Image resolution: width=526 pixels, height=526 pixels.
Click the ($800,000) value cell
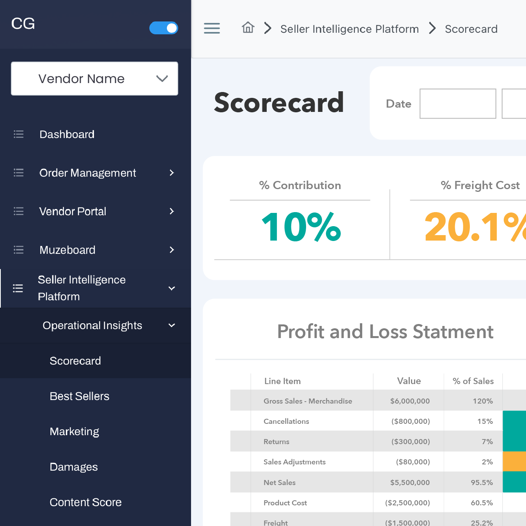pyautogui.click(x=411, y=421)
